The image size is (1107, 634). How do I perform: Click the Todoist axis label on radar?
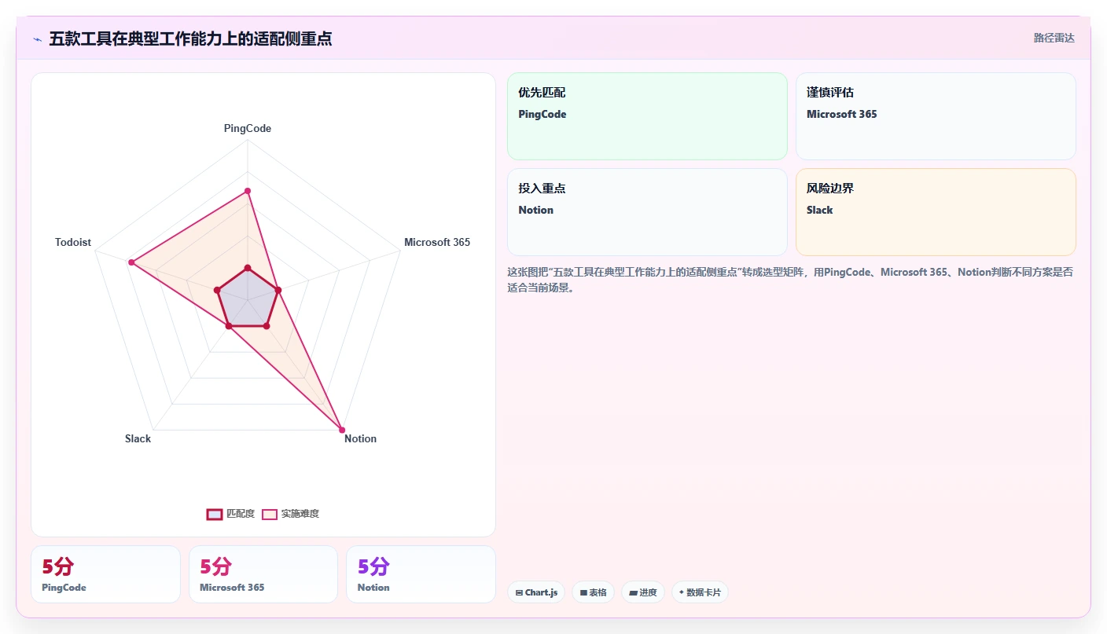pos(73,242)
